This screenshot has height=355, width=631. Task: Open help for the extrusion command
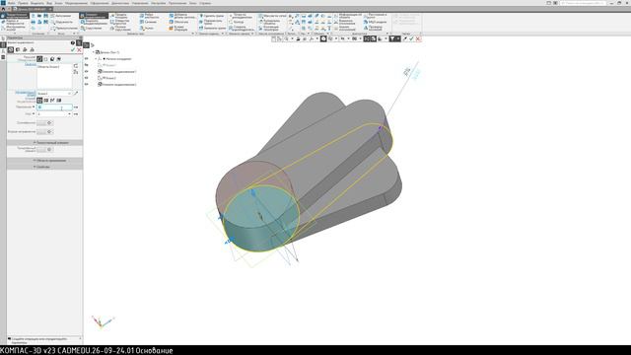pyautogui.click(x=73, y=42)
